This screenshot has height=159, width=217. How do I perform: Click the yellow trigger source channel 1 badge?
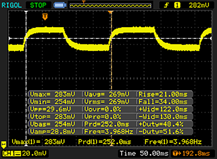177,5
